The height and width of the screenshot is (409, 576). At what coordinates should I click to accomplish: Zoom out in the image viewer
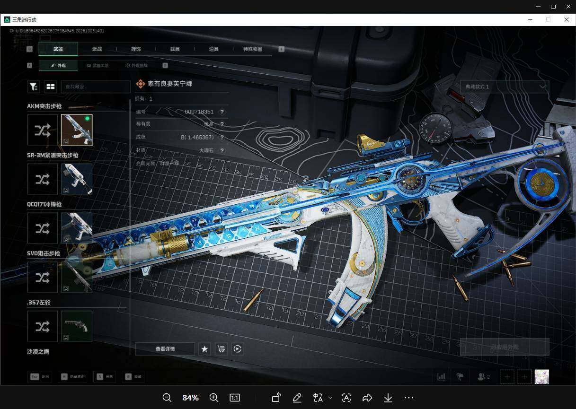(x=167, y=398)
